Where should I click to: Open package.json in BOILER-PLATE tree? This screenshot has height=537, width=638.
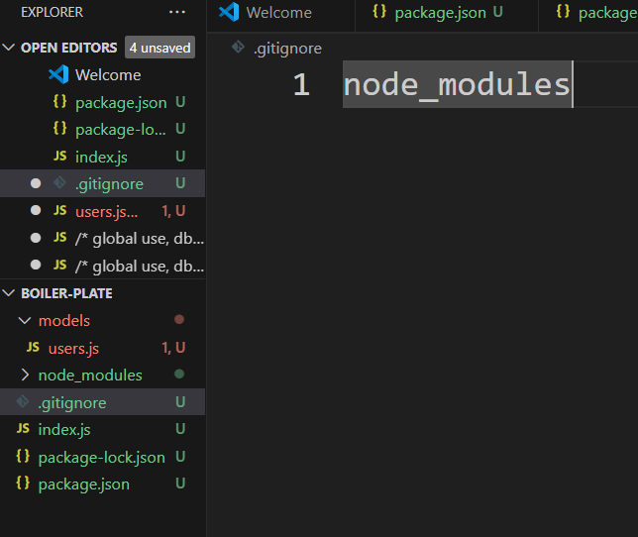84,484
